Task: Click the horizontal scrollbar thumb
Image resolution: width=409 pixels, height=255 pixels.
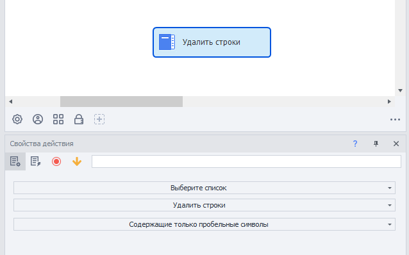Action: pos(121,101)
